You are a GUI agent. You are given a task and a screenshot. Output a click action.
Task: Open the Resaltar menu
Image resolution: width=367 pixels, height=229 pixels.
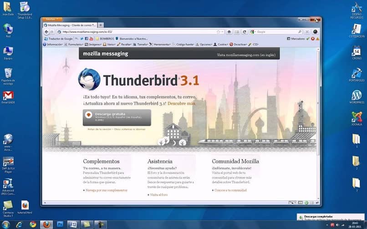124,45
